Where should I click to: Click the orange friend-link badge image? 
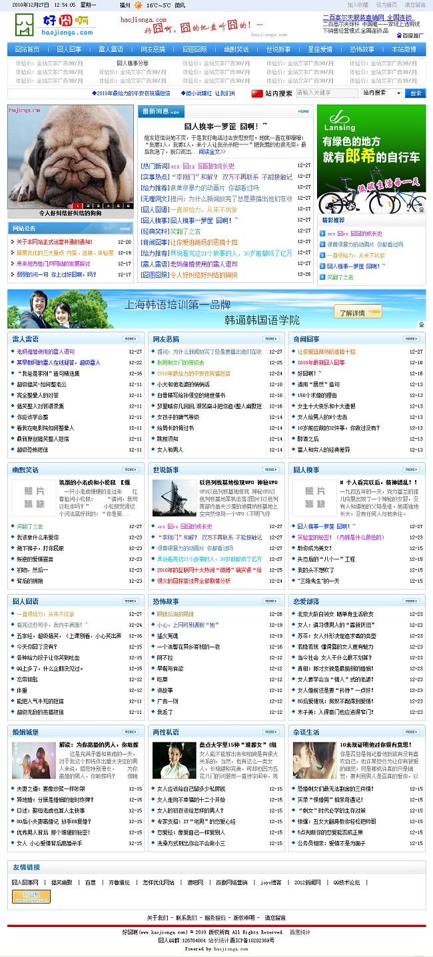[x=31, y=896]
